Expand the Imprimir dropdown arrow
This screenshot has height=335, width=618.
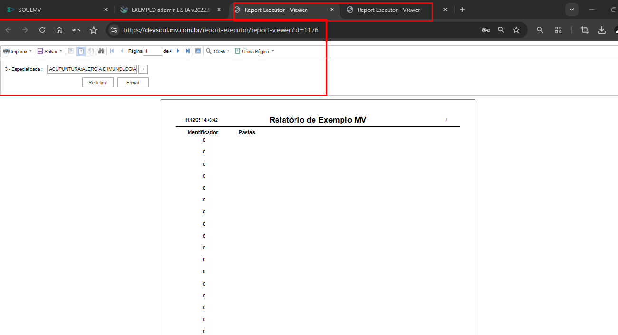(31, 51)
